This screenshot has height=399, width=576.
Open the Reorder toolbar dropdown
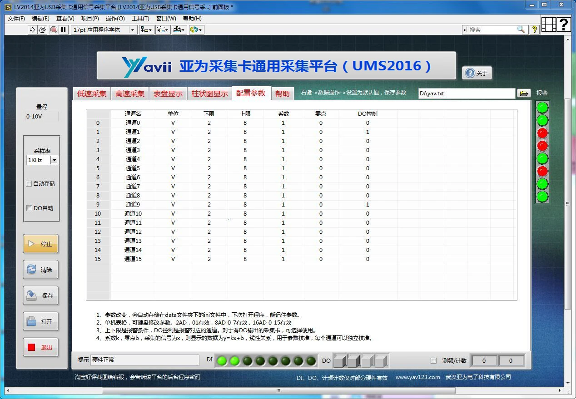[196, 30]
